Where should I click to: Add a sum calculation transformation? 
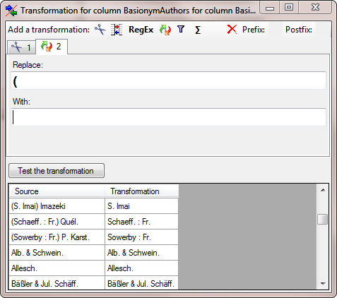pyautogui.click(x=198, y=30)
